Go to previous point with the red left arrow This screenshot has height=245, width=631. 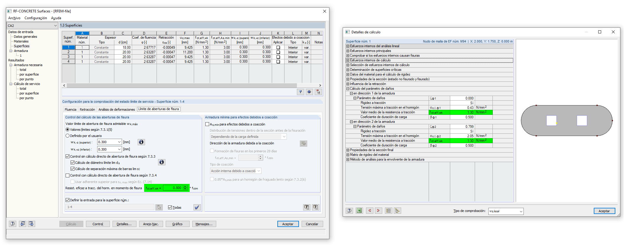tap(370, 210)
